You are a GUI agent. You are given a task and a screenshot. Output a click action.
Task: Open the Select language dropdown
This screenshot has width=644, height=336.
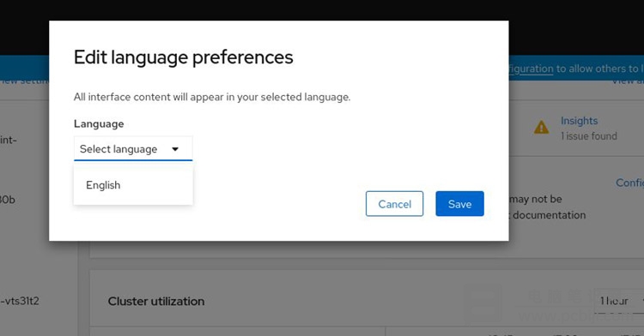[x=133, y=149]
